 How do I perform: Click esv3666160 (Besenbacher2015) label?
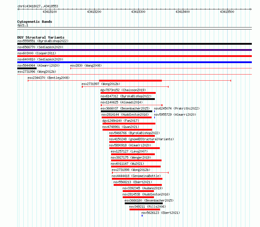pos(149,200)
